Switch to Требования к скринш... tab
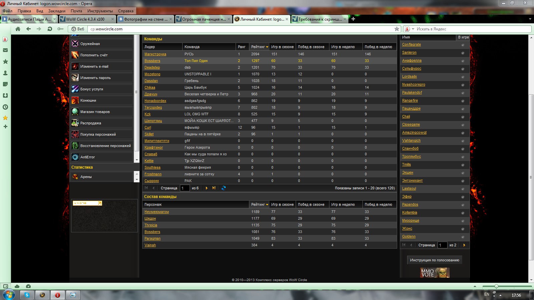The height and width of the screenshot is (300, 534). (320, 19)
